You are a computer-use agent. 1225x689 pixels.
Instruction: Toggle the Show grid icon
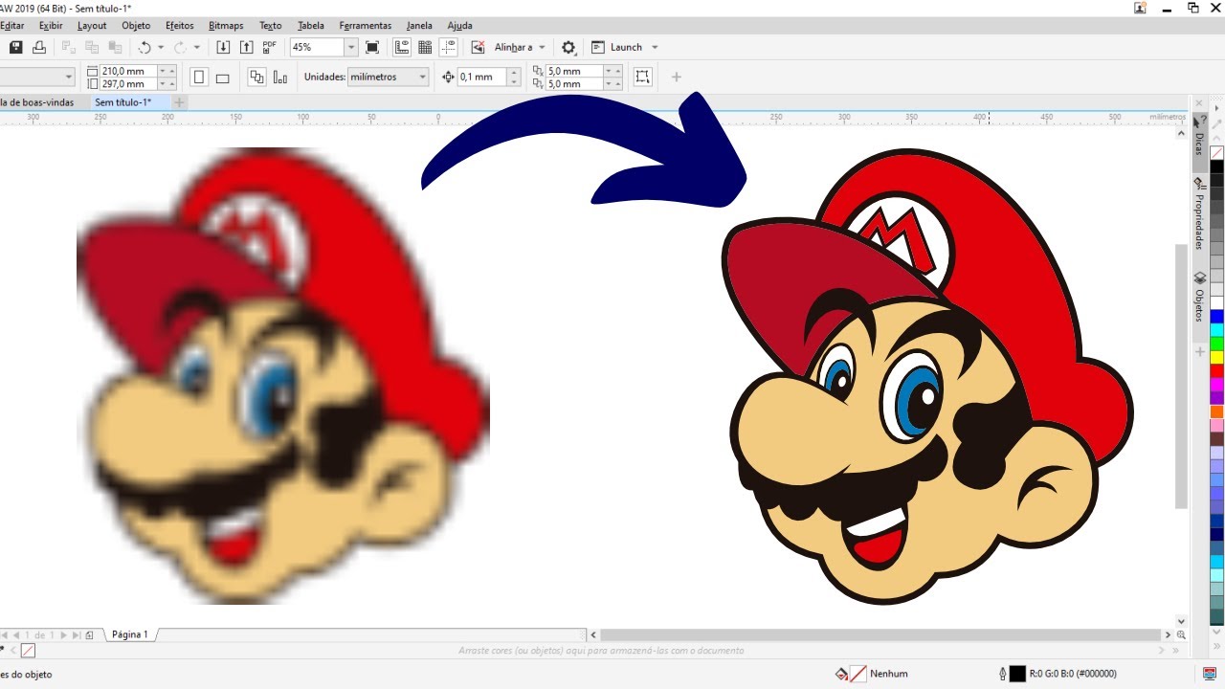tap(425, 47)
